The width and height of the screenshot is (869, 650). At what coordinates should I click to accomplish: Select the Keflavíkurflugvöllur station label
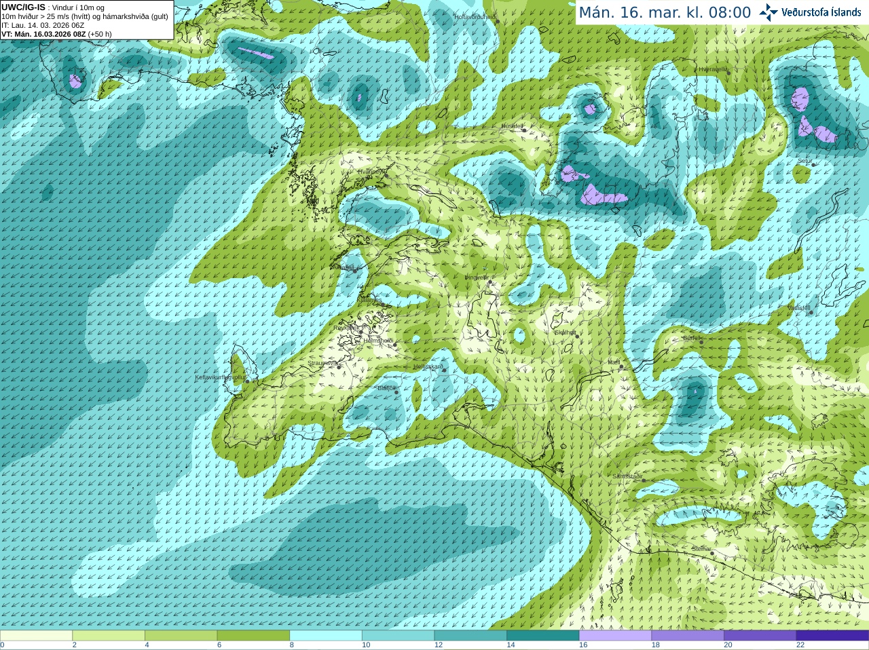220,377
